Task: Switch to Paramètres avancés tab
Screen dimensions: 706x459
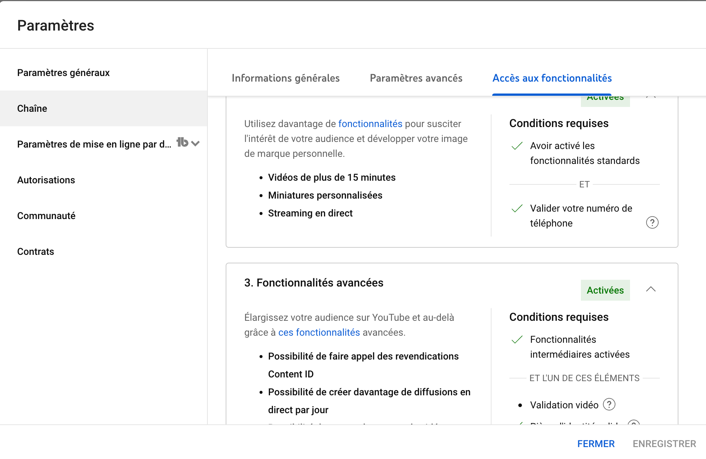Action: (416, 78)
